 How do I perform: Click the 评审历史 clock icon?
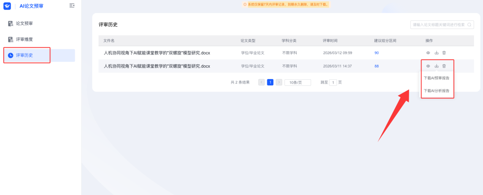coord(11,55)
